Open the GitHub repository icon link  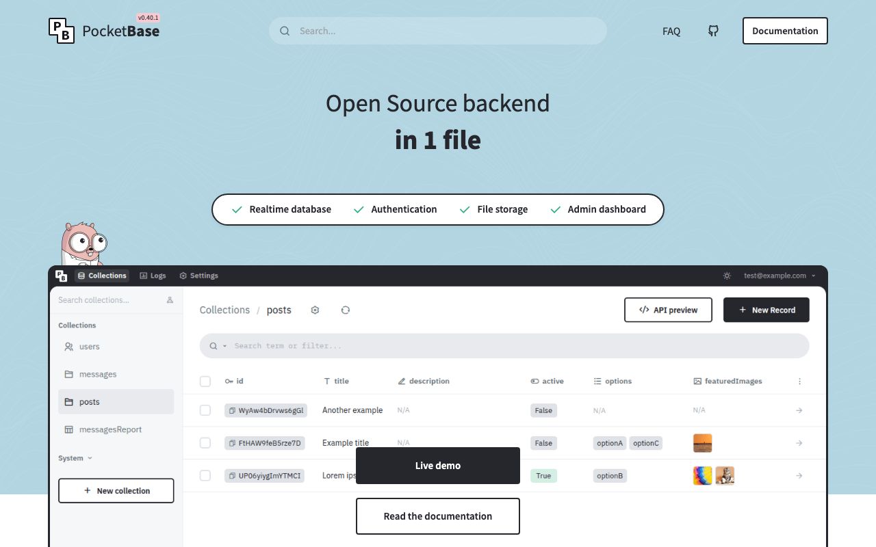click(x=713, y=31)
